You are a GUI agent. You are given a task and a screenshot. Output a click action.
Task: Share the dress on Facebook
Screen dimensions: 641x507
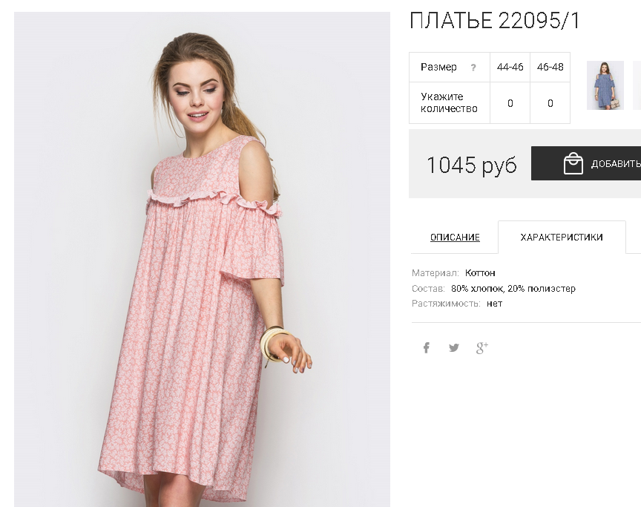tap(427, 347)
